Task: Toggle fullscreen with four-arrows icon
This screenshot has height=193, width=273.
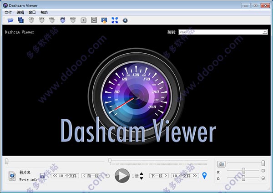Action: click(115, 20)
